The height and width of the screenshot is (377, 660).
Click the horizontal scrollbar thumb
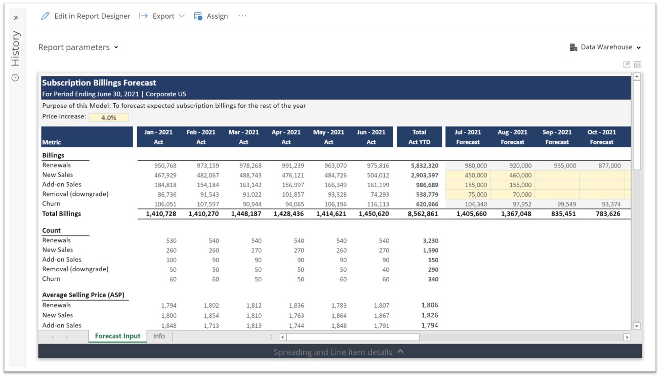click(x=353, y=337)
